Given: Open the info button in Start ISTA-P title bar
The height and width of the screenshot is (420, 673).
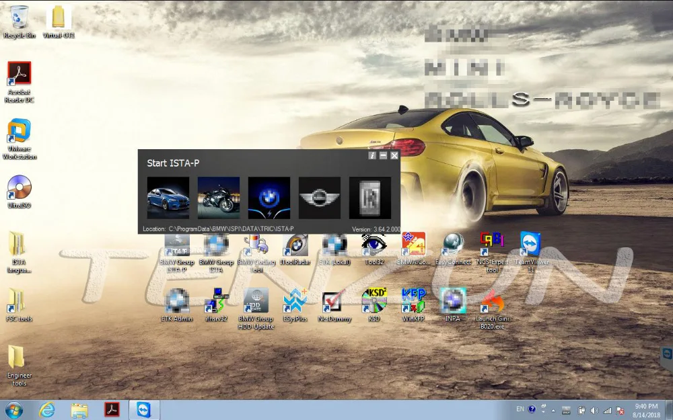Looking at the screenshot, I should [x=372, y=155].
